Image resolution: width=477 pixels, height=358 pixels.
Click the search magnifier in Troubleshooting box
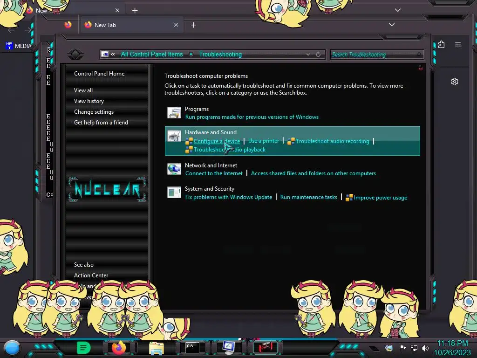point(419,55)
